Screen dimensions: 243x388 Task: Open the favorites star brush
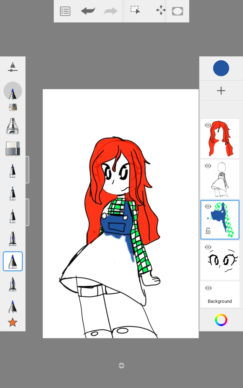pos(12,322)
